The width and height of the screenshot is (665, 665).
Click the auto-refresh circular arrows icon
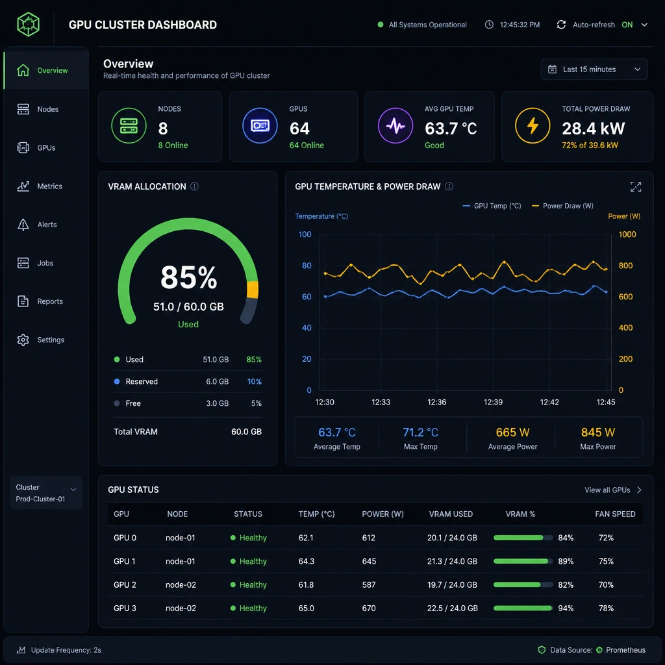tap(561, 25)
